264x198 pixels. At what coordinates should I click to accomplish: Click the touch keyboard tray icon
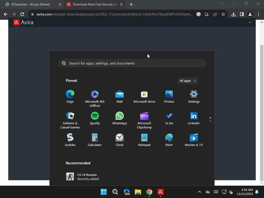216,192
